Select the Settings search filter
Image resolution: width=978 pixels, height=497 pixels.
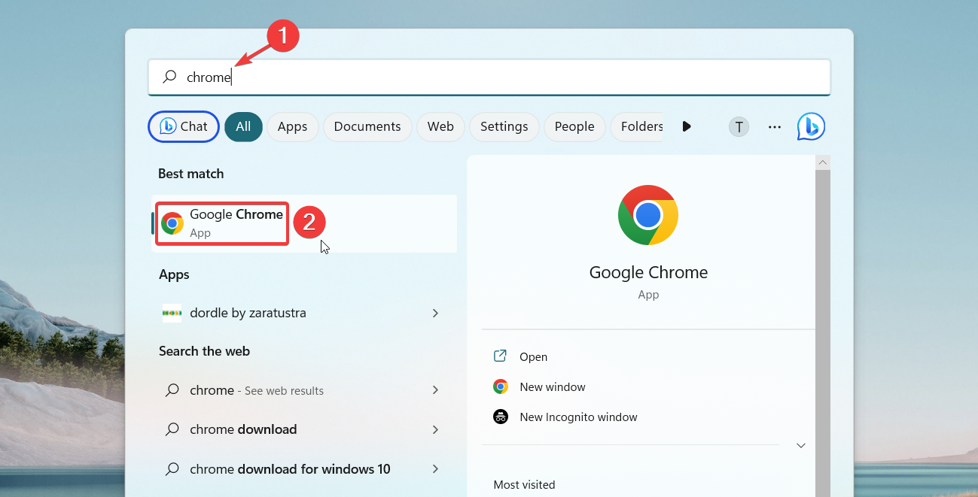click(504, 126)
